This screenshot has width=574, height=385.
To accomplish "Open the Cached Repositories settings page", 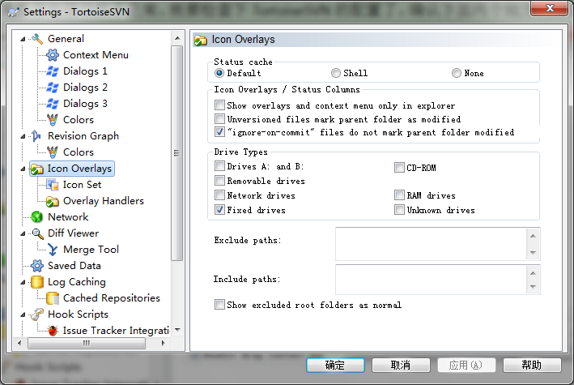I will click(111, 298).
